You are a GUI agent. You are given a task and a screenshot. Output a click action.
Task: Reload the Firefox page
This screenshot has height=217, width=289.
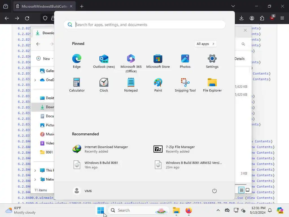[x=27, y=18]
